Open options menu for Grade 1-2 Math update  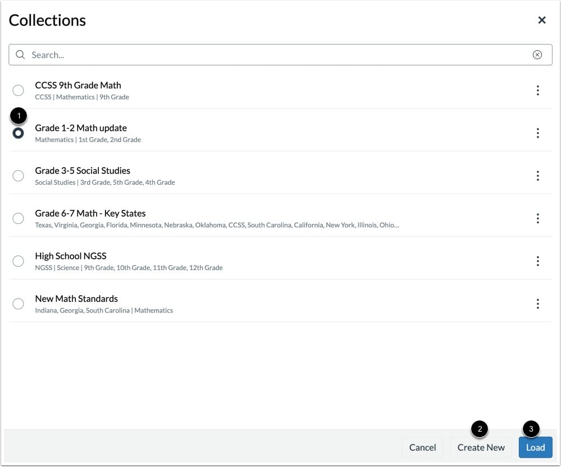click(x=537, y=133)
